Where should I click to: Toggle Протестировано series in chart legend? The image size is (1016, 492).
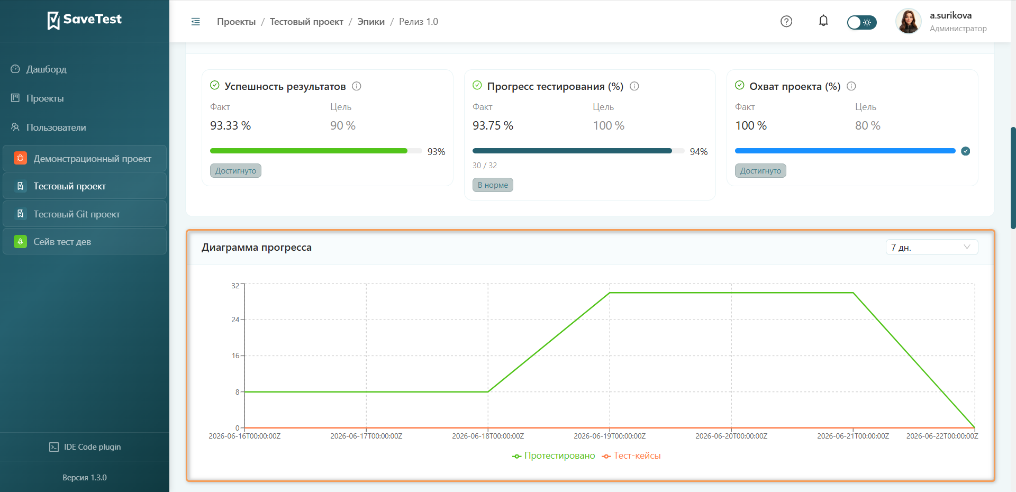coord(554,456)
